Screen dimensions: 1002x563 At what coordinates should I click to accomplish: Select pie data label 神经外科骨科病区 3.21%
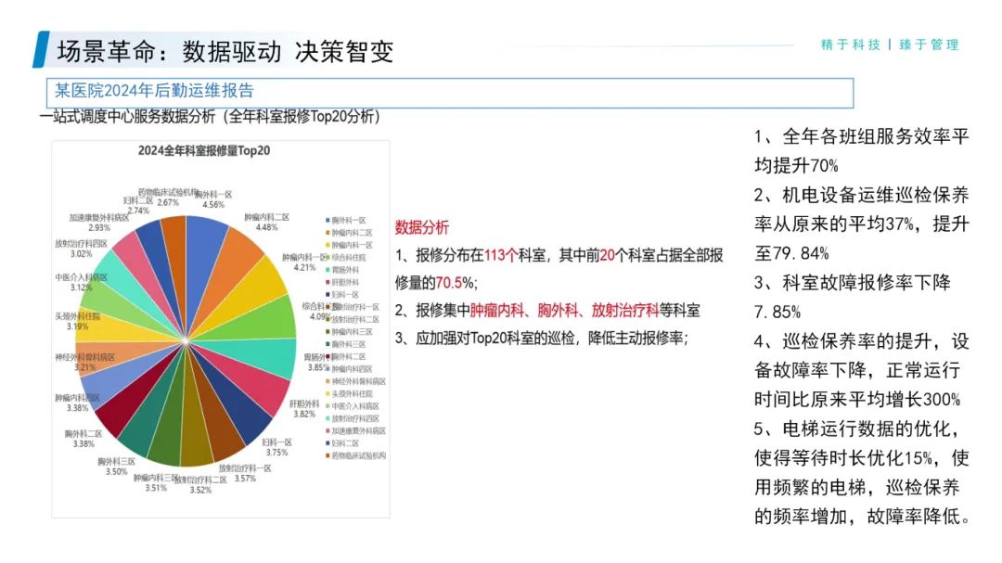(x=85, y=363)
